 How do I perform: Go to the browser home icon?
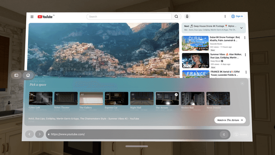pyautogui.click(x=28, y=75)
